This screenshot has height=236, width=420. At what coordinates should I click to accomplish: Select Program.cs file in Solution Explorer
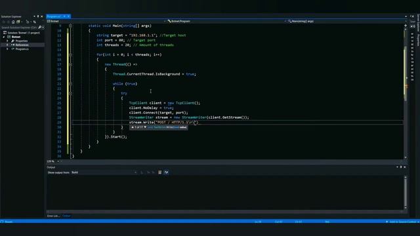click(22, 49)
